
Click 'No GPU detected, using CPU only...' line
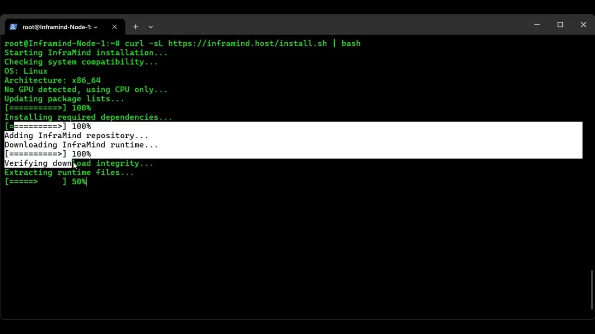86,90
